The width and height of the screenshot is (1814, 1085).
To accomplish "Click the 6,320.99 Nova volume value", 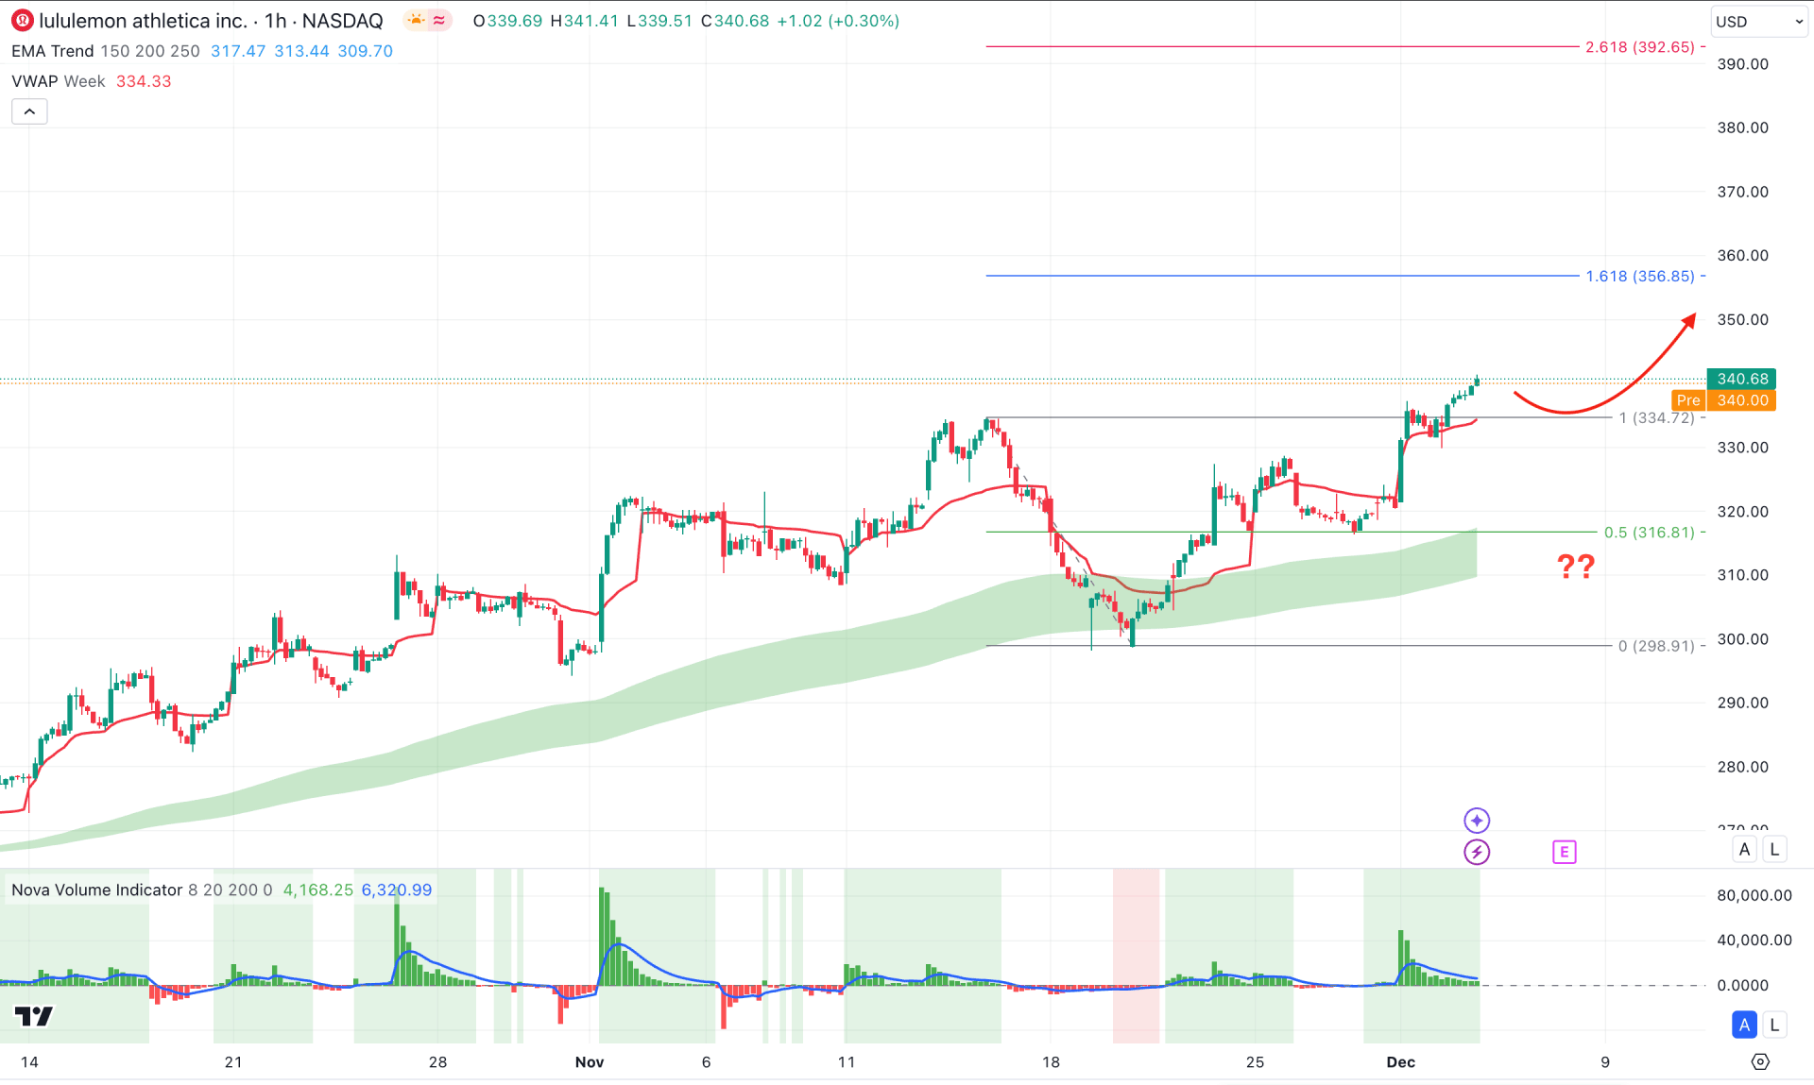I will click(397, 890).
